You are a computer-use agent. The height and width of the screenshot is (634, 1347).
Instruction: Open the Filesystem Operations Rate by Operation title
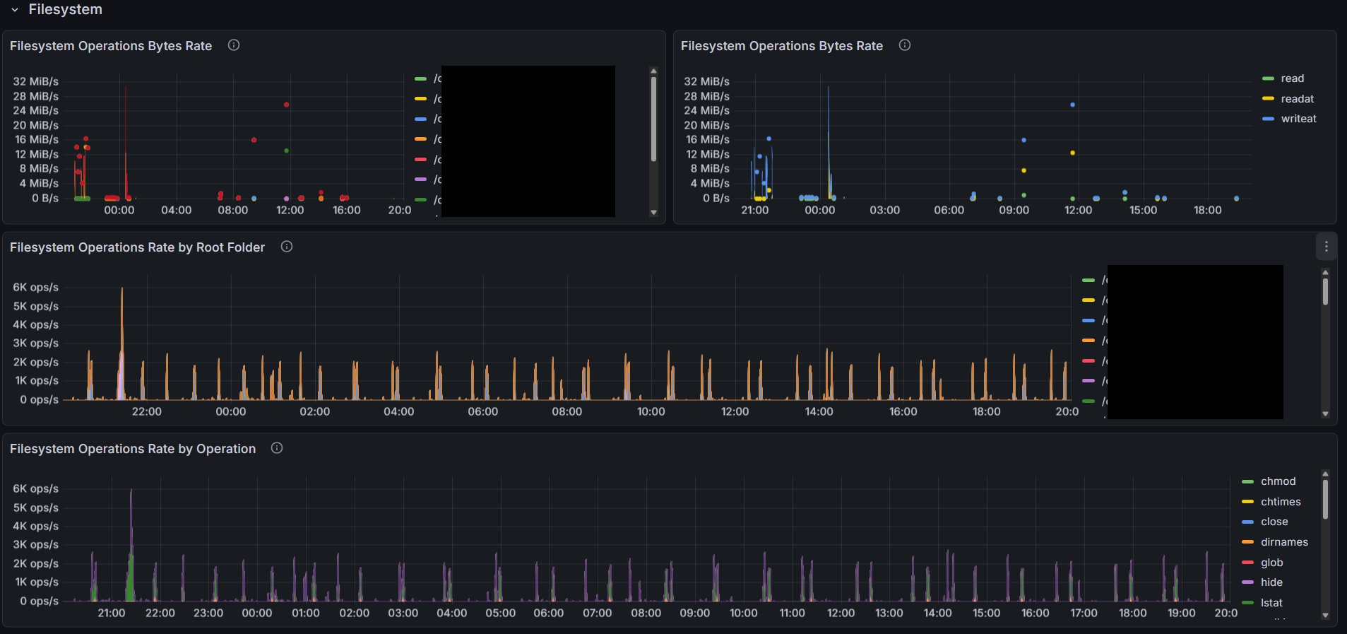(133, 449)
